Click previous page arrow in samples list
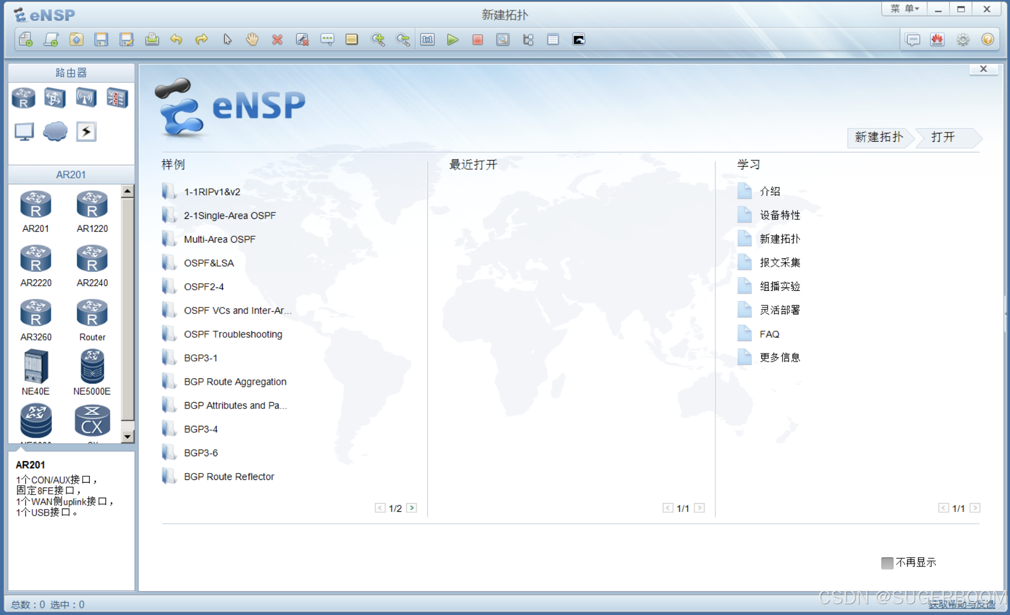1010x615 pixels. [380, 508]
